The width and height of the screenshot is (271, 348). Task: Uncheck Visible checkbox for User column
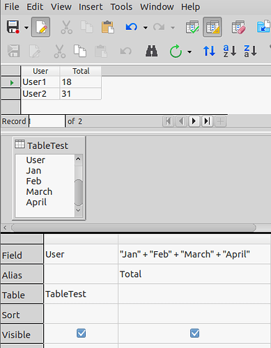[81, 333]
